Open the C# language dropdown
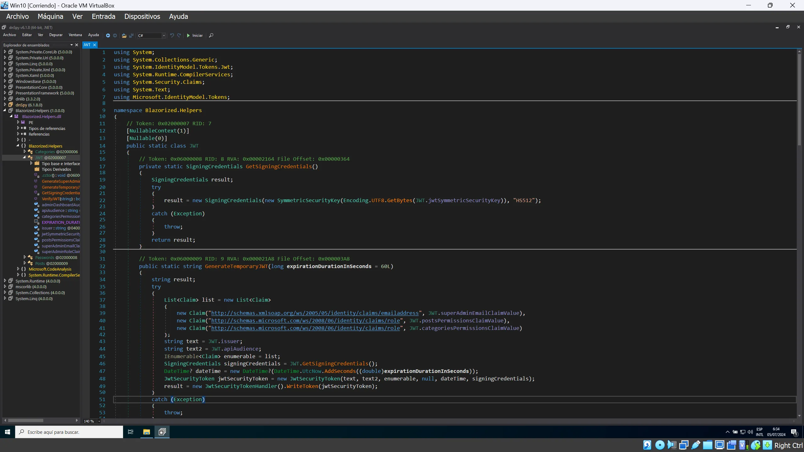804x452 pixels. click(x=164, y=35)
